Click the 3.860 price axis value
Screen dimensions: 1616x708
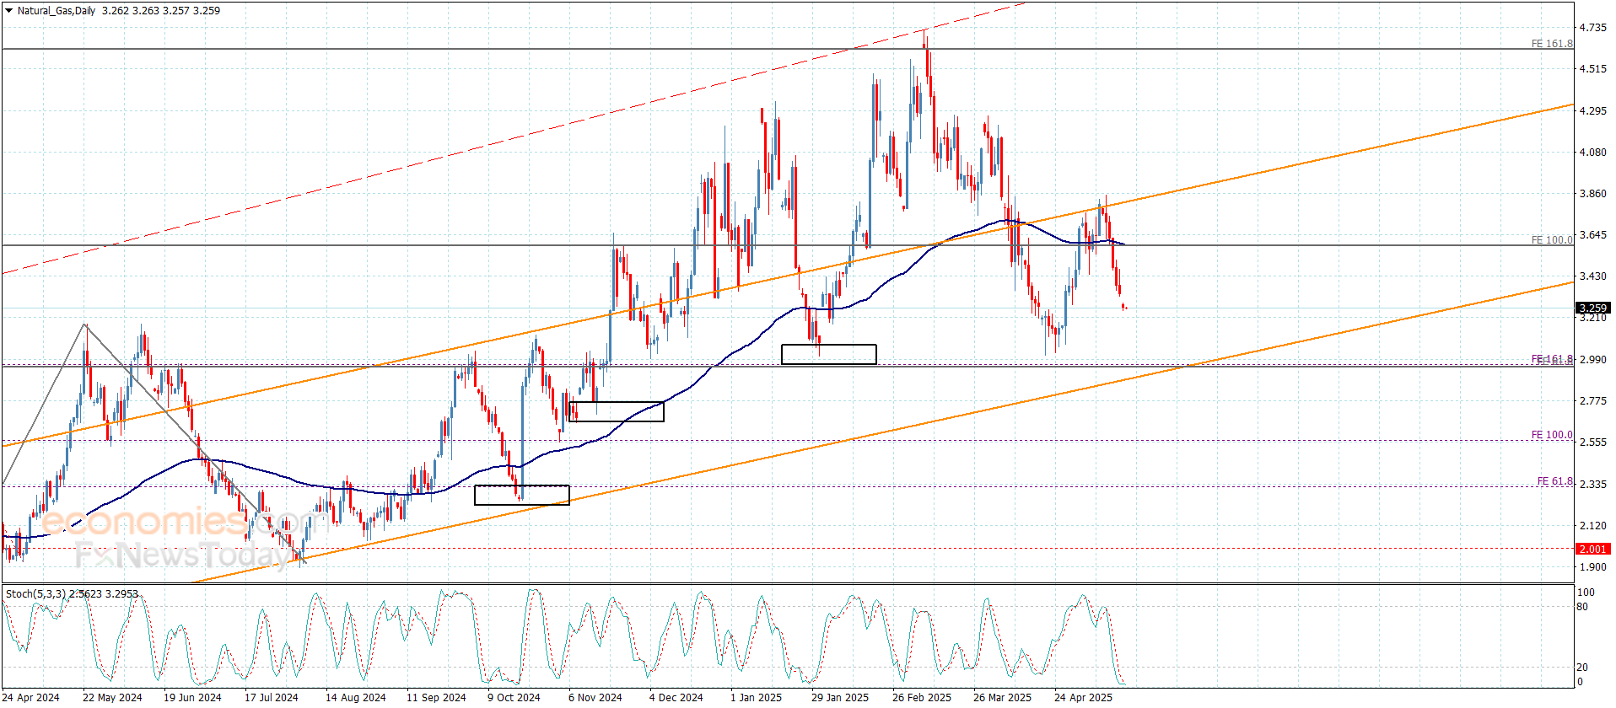click(1592, 194)
